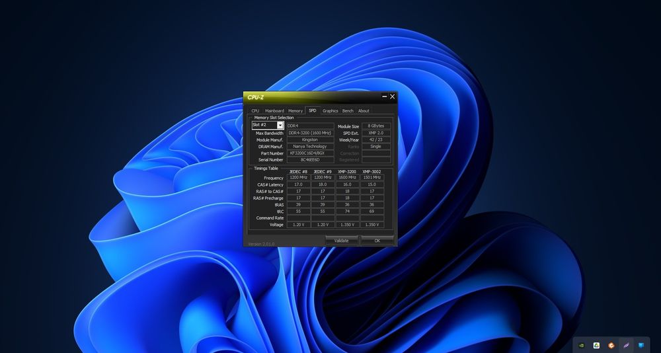Switch to the Memory tab

coord(295,111)
